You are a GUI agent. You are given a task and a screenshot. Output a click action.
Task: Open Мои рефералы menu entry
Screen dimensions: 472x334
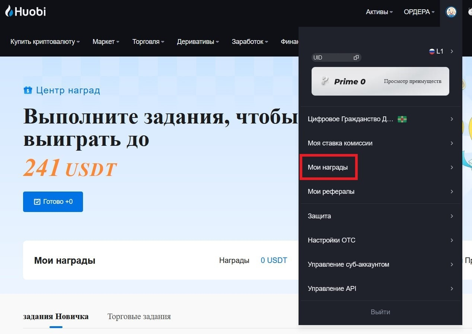tap(380, 192)
